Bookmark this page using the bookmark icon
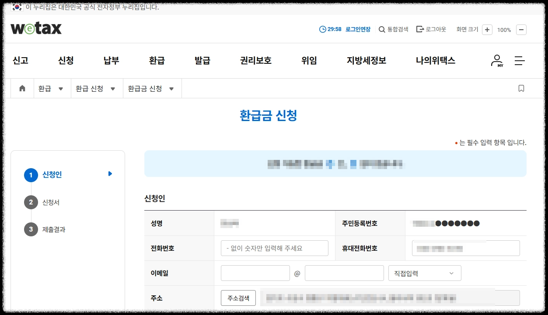548x315 pixels. coord(521,88)
